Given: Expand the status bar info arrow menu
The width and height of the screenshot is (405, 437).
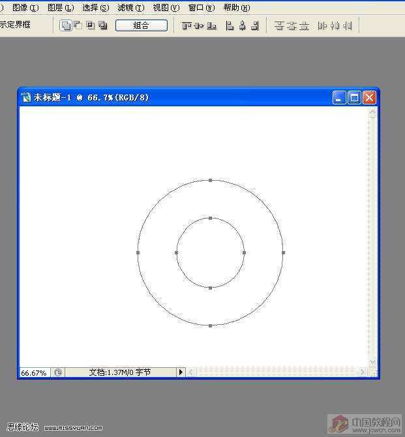Looking at the screenshot, I should pos(181,372).
